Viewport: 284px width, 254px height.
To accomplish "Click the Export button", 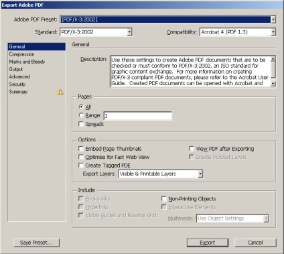I will pos(208,243).
